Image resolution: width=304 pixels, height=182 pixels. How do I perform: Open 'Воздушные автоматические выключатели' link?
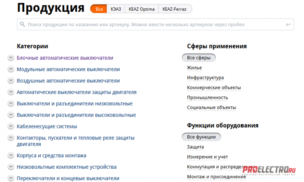pos(68,81)
